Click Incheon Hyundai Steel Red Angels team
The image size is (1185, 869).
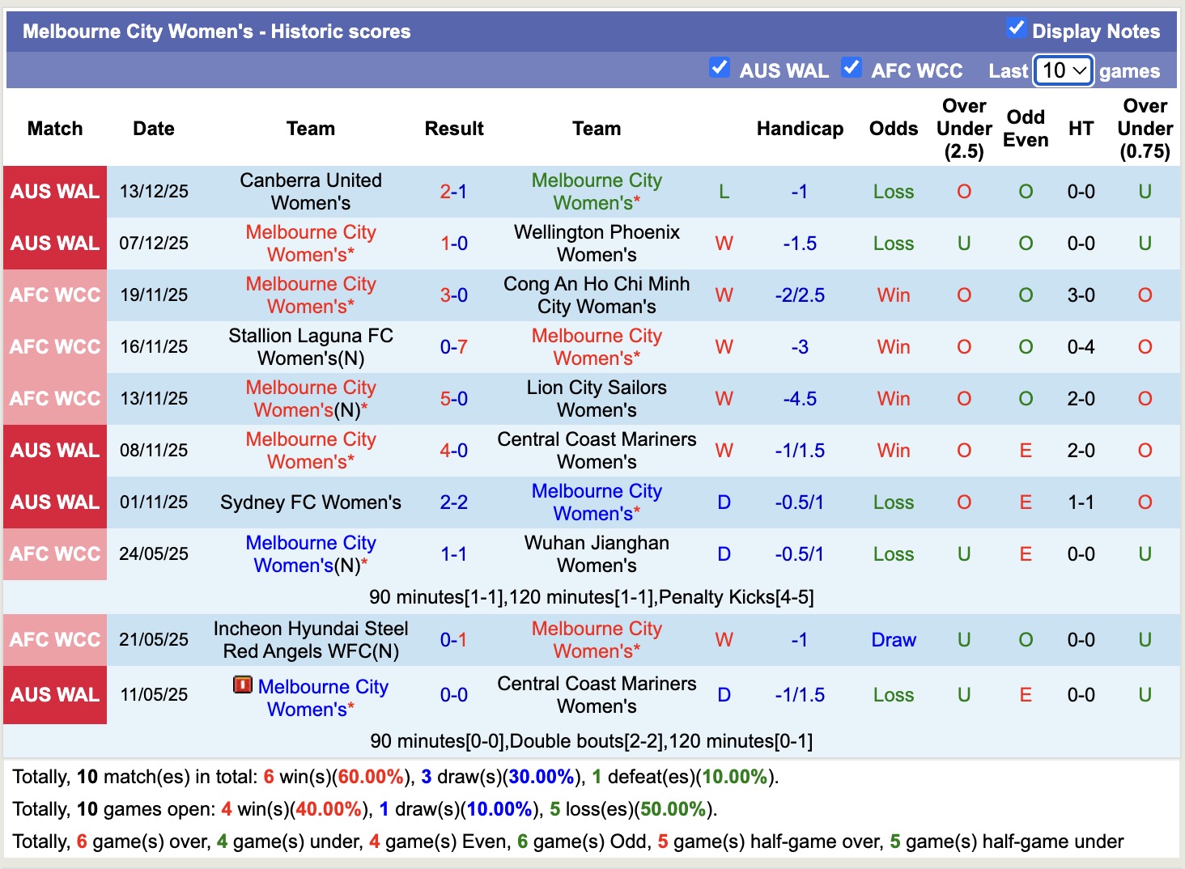point(310,640)
